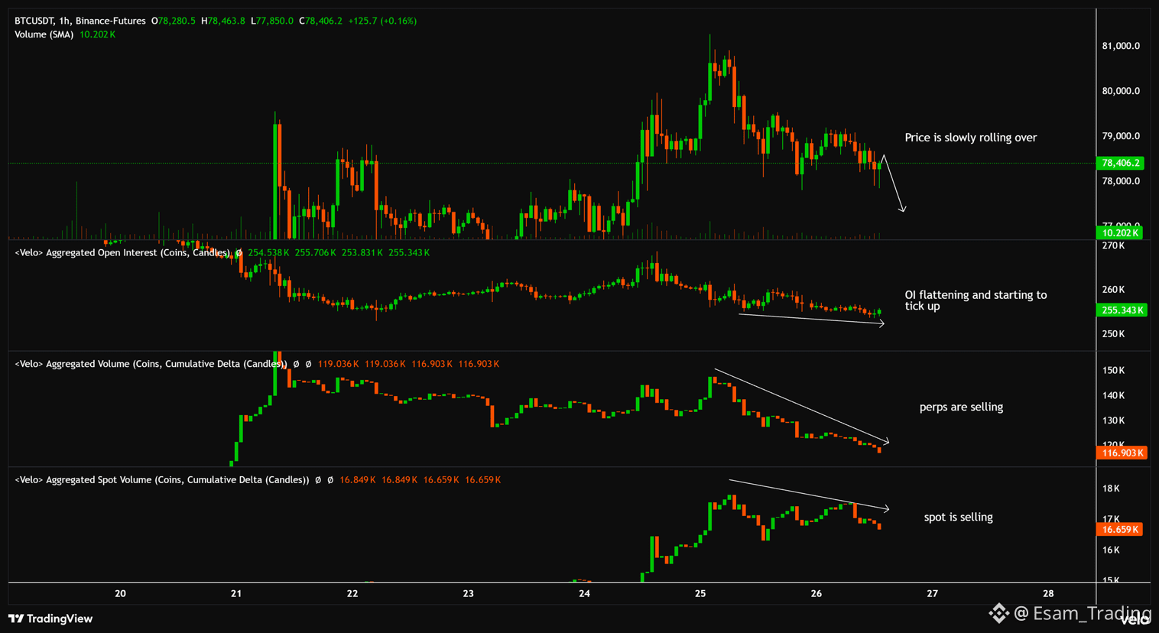Click the green 78,406.2 current price tag
The width and height of the screenshot is (1159, 633).
[x=1120, y=163]
